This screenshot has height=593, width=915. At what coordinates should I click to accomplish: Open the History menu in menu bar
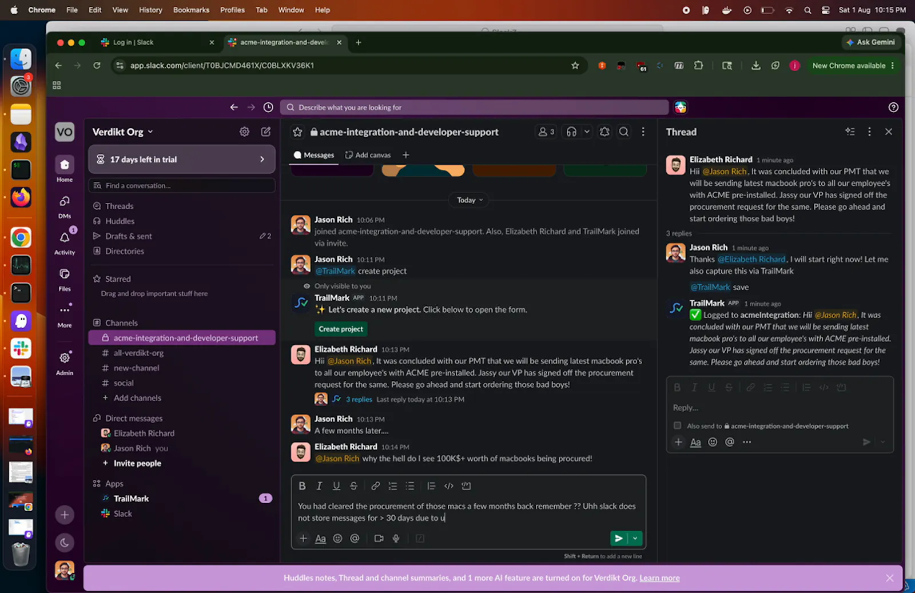(x=150, y=10)
